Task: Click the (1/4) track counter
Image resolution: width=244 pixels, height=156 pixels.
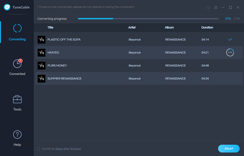Action: coord(237,19)
